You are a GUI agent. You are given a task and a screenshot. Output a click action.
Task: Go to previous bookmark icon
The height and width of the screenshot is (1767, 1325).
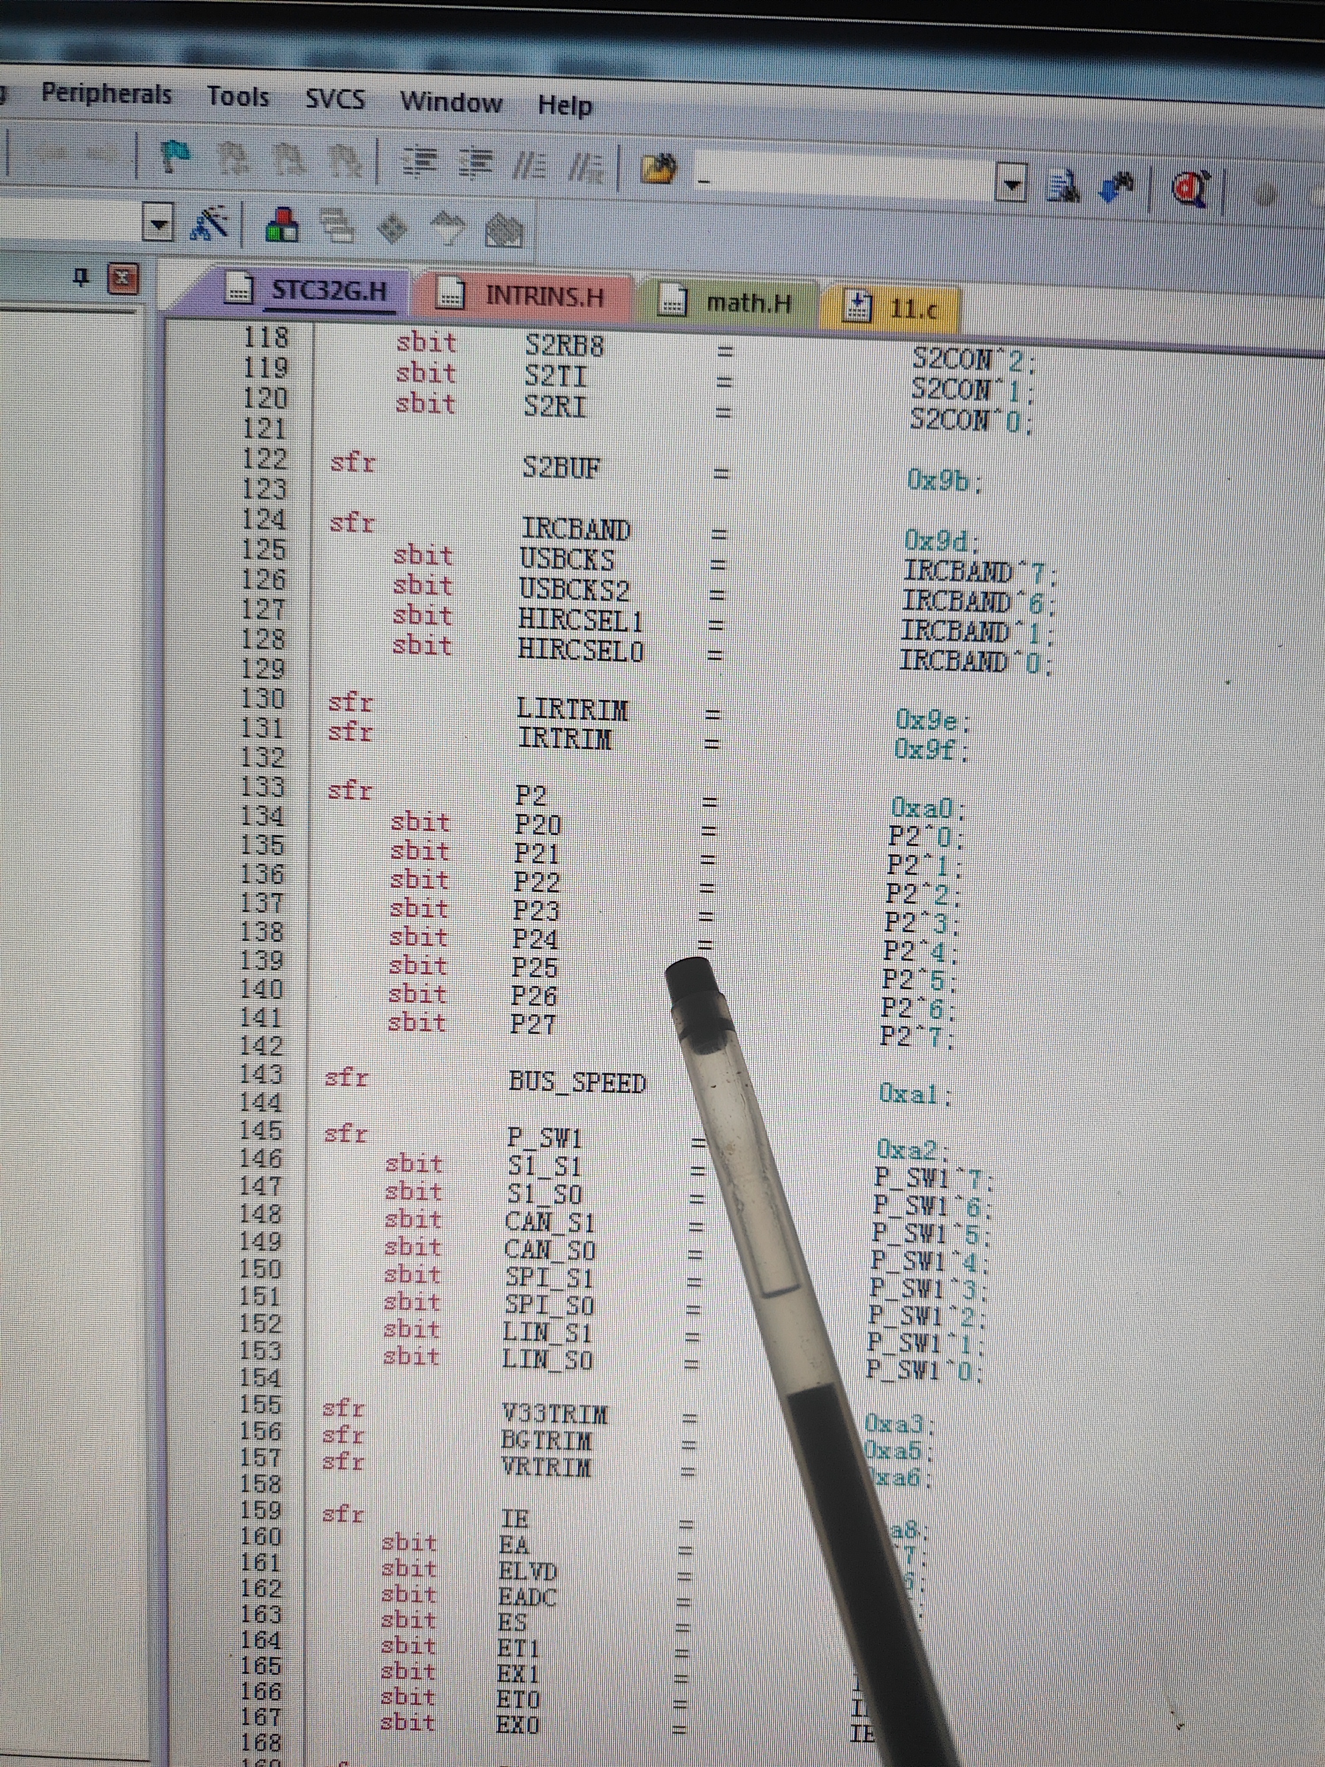[x=234, y=158]
